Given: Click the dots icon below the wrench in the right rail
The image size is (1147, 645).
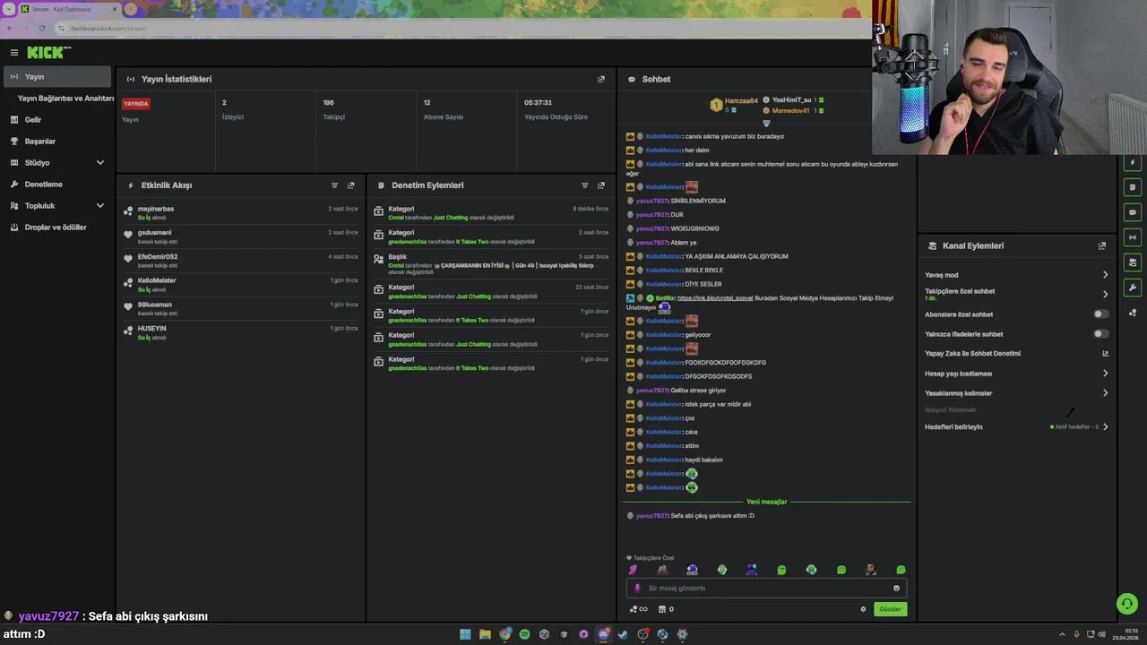Looking at the screenshot, I should pyautogui.click(x=1133, y=313).
